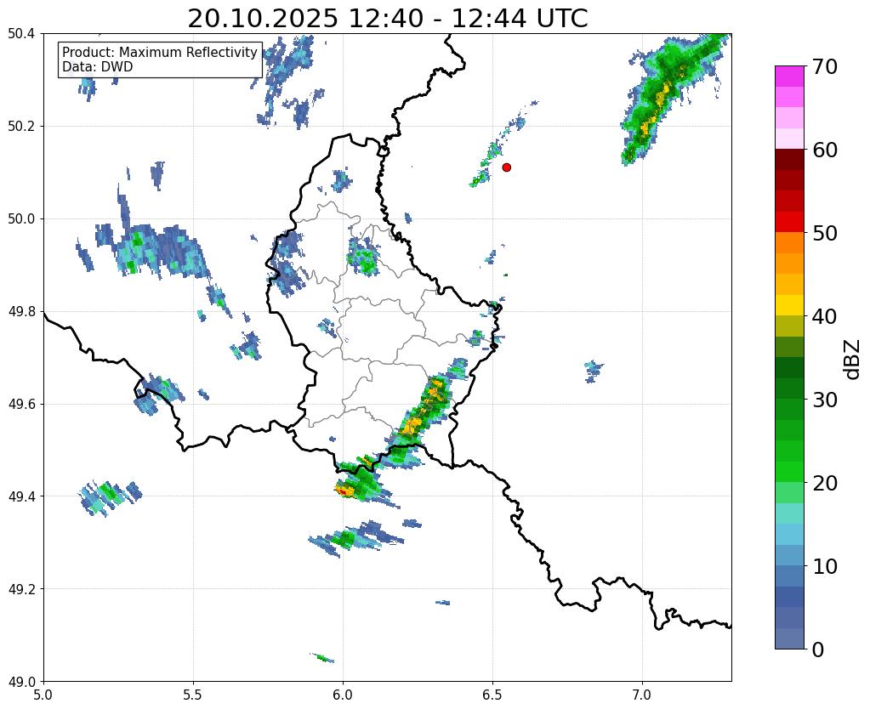
Task: Click the 49.8 latitude axis label
Action: pyautogui.click(x=21, y=312)
